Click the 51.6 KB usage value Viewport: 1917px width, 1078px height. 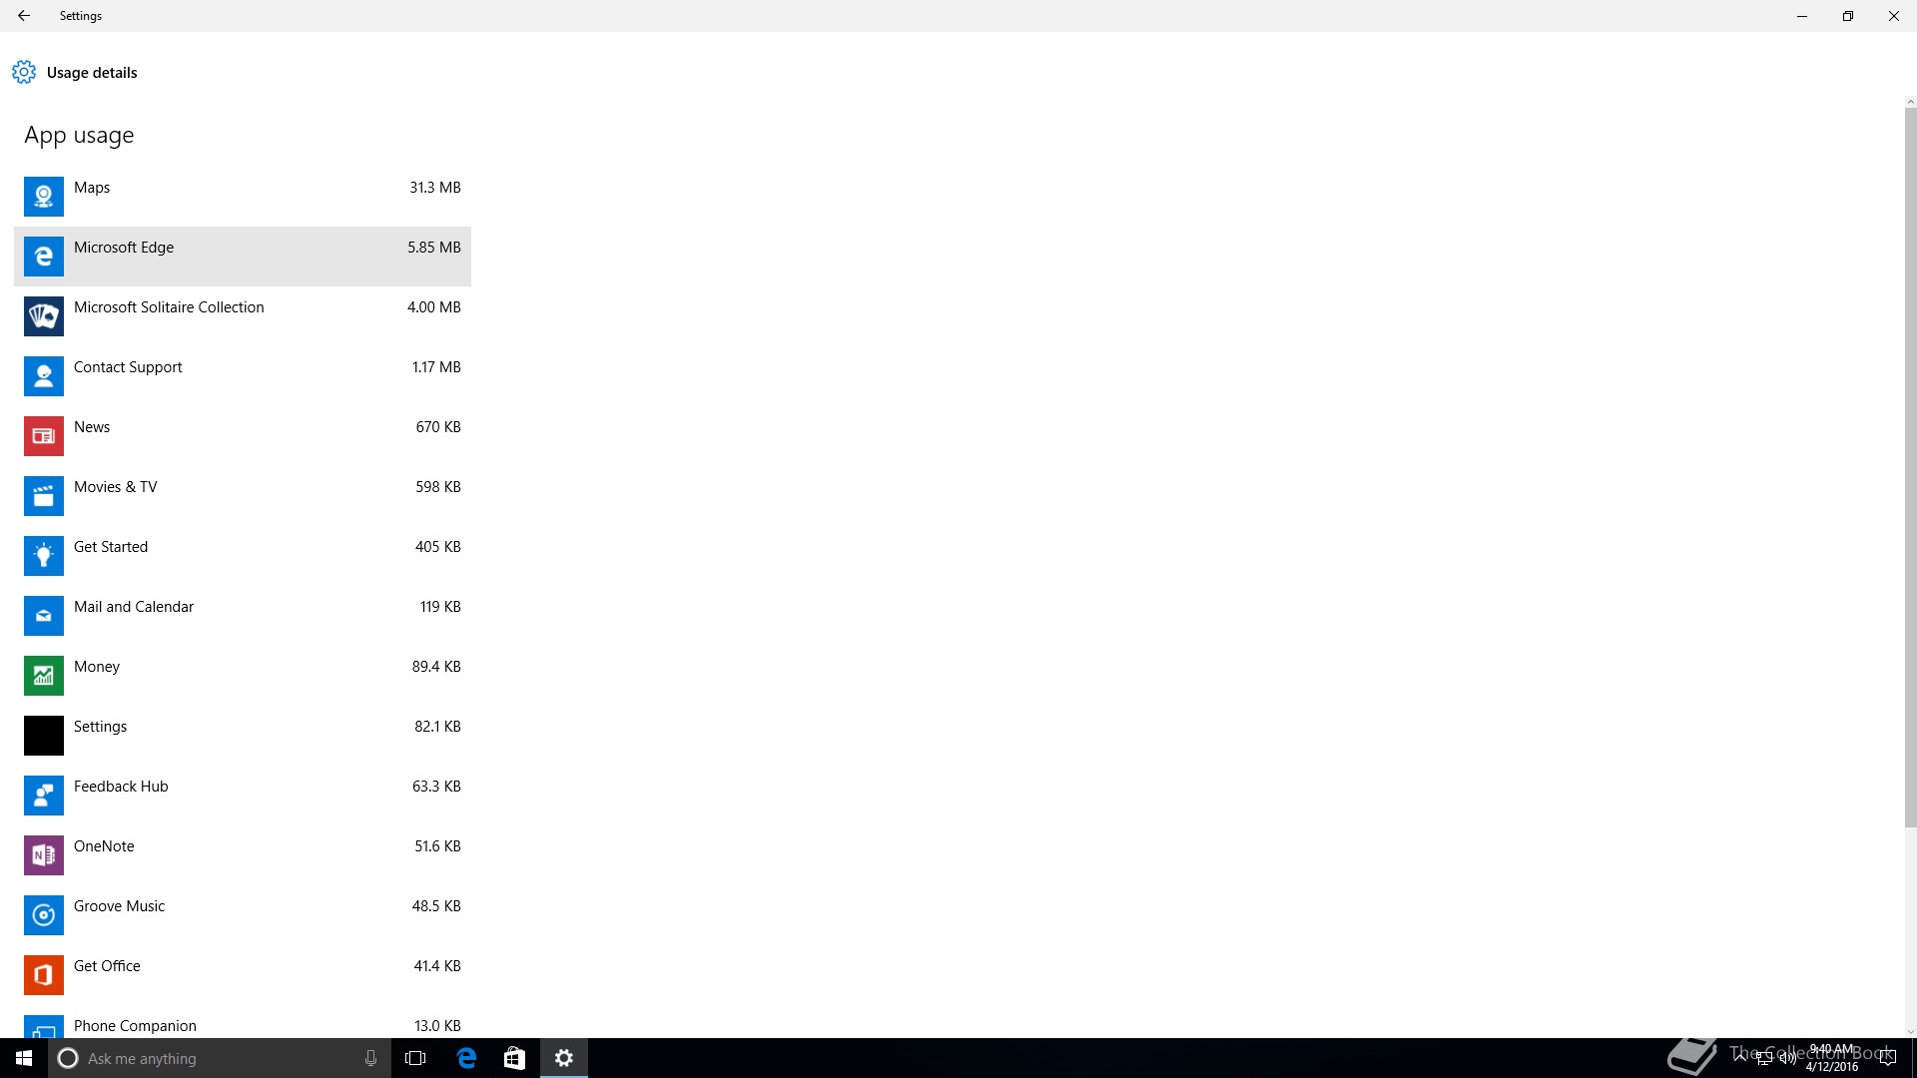point(438,846)
